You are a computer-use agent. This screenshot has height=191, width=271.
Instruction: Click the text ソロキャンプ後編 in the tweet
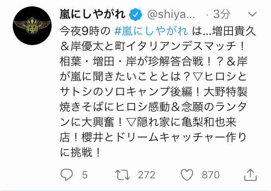click(x=147, y=92)
